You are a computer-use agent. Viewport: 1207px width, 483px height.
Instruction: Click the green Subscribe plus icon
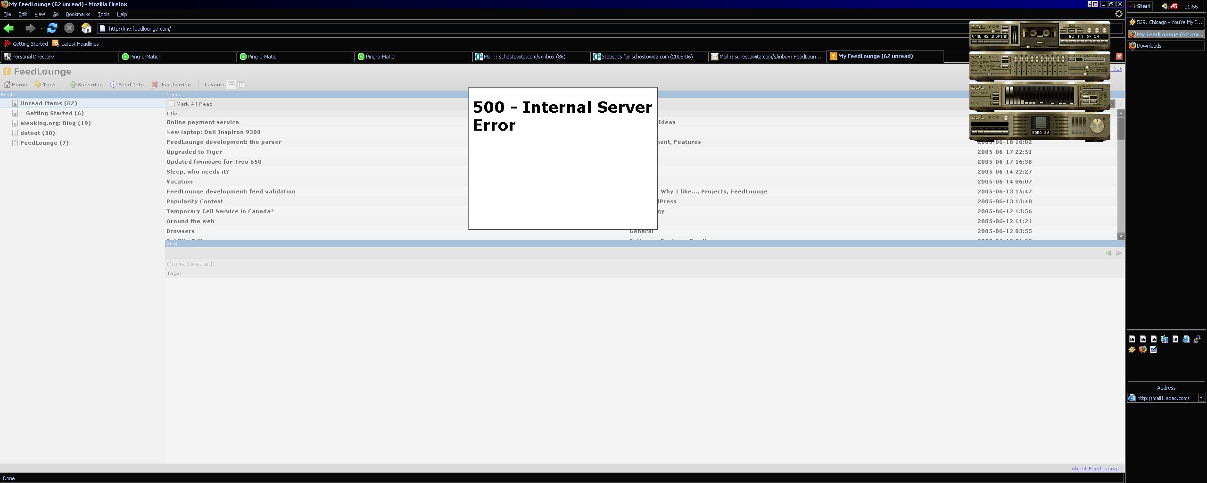pos(73,85)
